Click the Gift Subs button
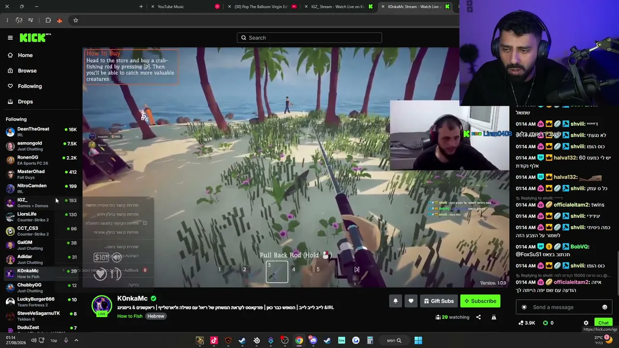Screen dimensions: 619x348 tap(439, 301)
